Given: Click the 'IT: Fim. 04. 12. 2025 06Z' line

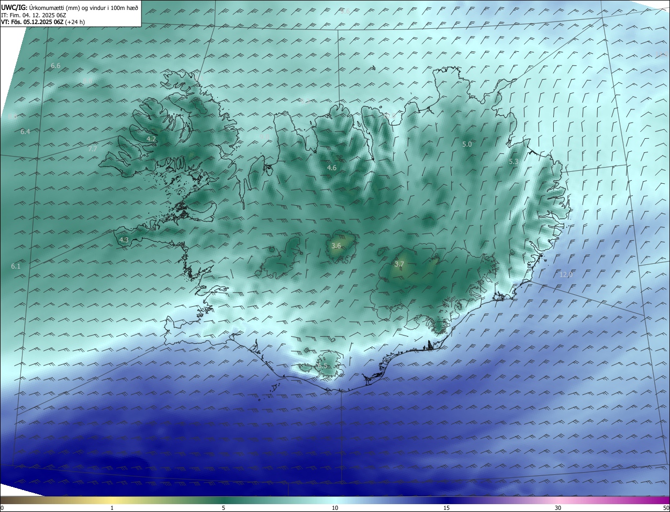Looking at the screenshot, I should (33, 15).
